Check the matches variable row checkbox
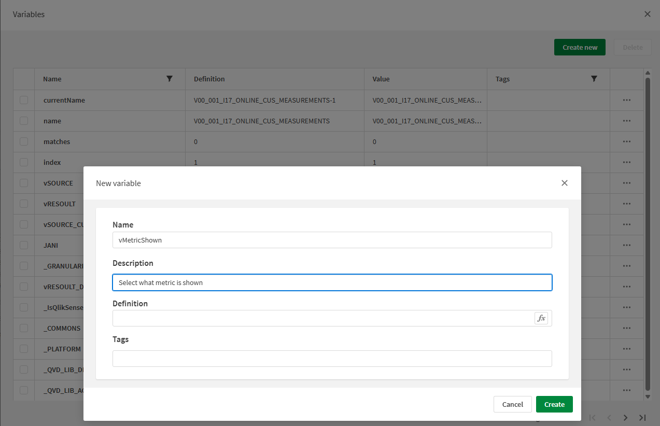 pyautogui.click(x=24, y=141)
